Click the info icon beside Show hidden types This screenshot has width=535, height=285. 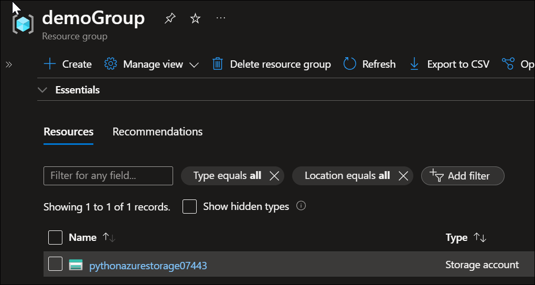tap(301, 206)
